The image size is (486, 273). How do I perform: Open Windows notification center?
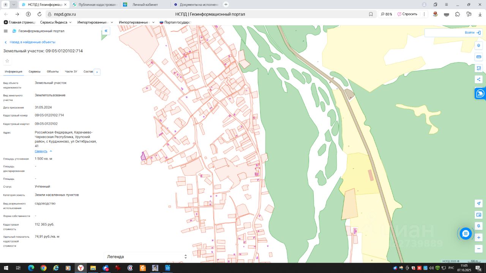[x=479, y=268]
